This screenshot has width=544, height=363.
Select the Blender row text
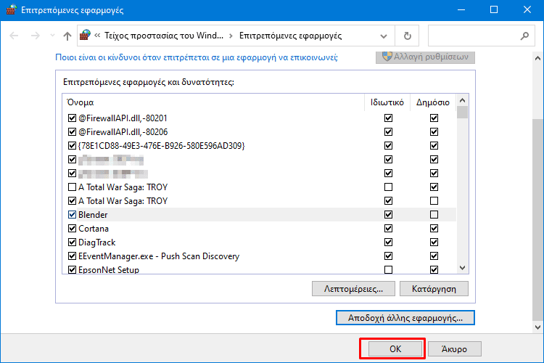pyautogui.click(x=93, y=215)
